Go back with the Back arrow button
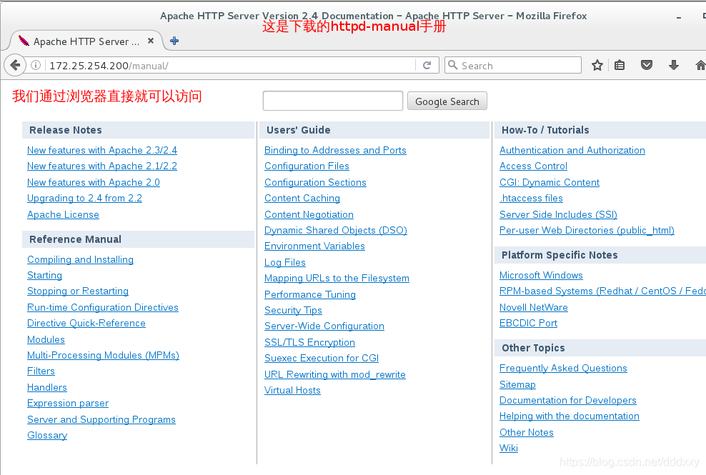Screen dimensions: 706x475 pos(15,65)
